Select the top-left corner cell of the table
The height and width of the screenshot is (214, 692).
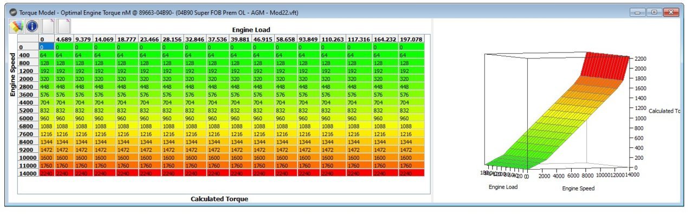(x=28, y=40)
